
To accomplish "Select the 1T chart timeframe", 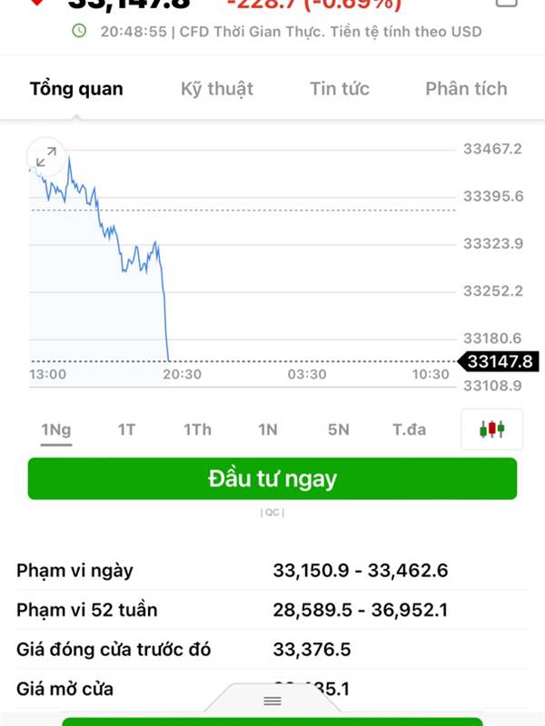I will [126, 429].
